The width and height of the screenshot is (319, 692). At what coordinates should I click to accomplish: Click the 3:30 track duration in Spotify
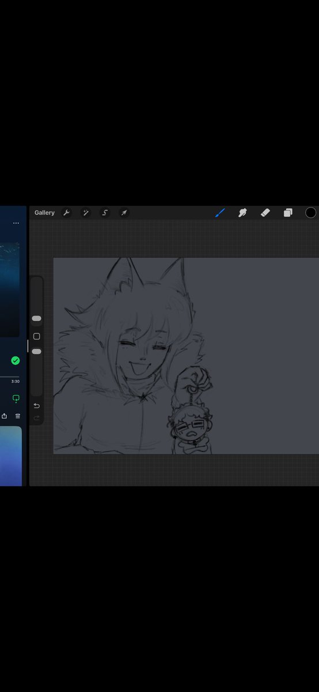[16, 382]
